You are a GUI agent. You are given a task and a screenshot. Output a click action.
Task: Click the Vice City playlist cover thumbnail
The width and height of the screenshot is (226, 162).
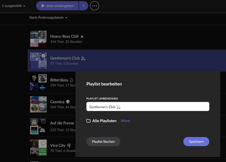(x=38, y=148)
